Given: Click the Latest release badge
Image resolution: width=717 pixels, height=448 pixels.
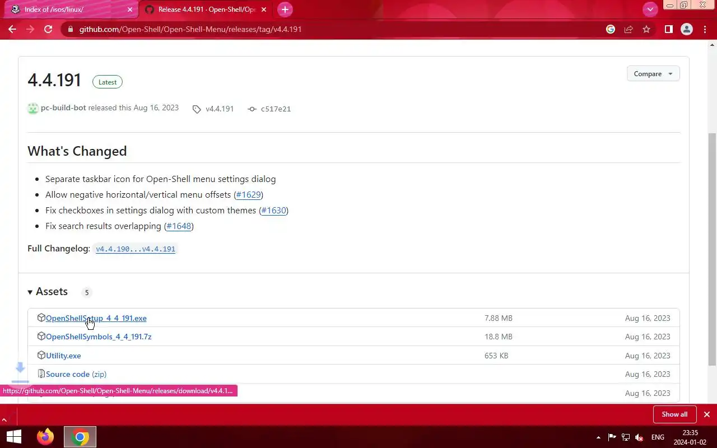Looking at the screenshot, I should 108,82.
